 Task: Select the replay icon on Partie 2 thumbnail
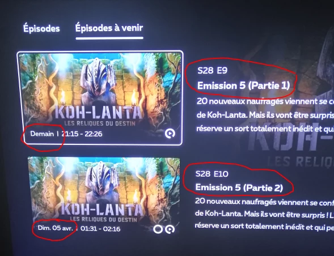point(170,229)
